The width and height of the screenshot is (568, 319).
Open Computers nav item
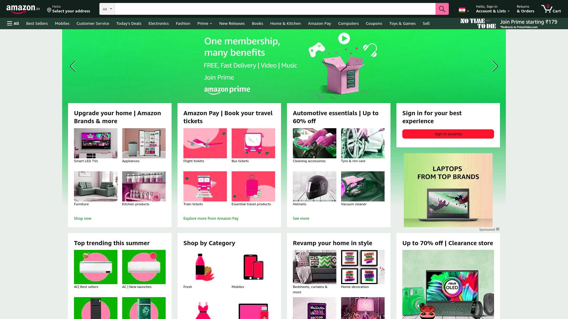point(348,23)
